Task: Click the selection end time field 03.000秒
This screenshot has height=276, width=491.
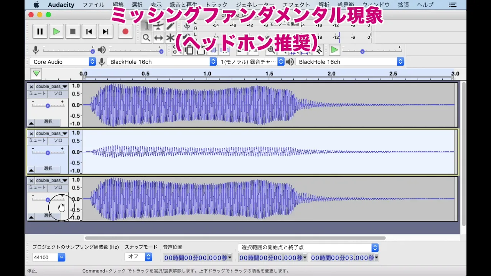Action: coord(344,258)
